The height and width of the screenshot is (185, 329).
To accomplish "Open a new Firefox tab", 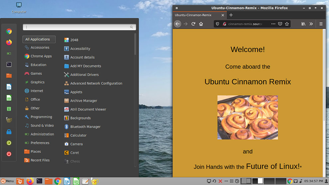I will [231, 15].
